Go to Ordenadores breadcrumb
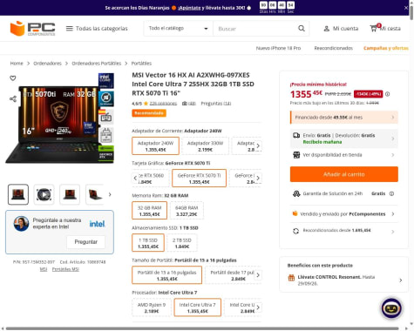The image size is (414, 331). coord(47,64)
